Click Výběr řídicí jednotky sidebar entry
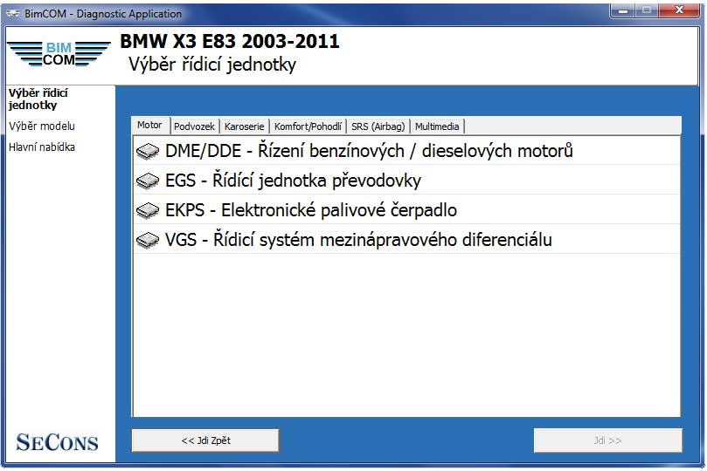The image size is (707, 471). (x=38, y=99)
